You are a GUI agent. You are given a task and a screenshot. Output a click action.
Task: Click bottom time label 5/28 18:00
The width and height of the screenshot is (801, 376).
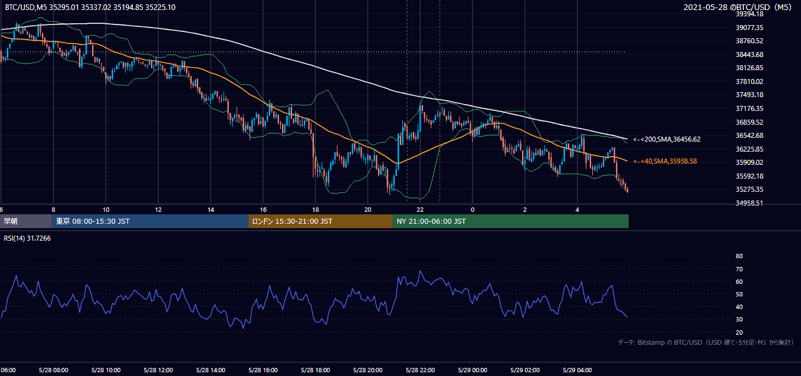[x=315, y=370]
